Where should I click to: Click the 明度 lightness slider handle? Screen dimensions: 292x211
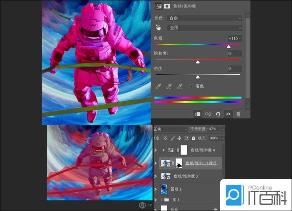[x=198, y=77]
